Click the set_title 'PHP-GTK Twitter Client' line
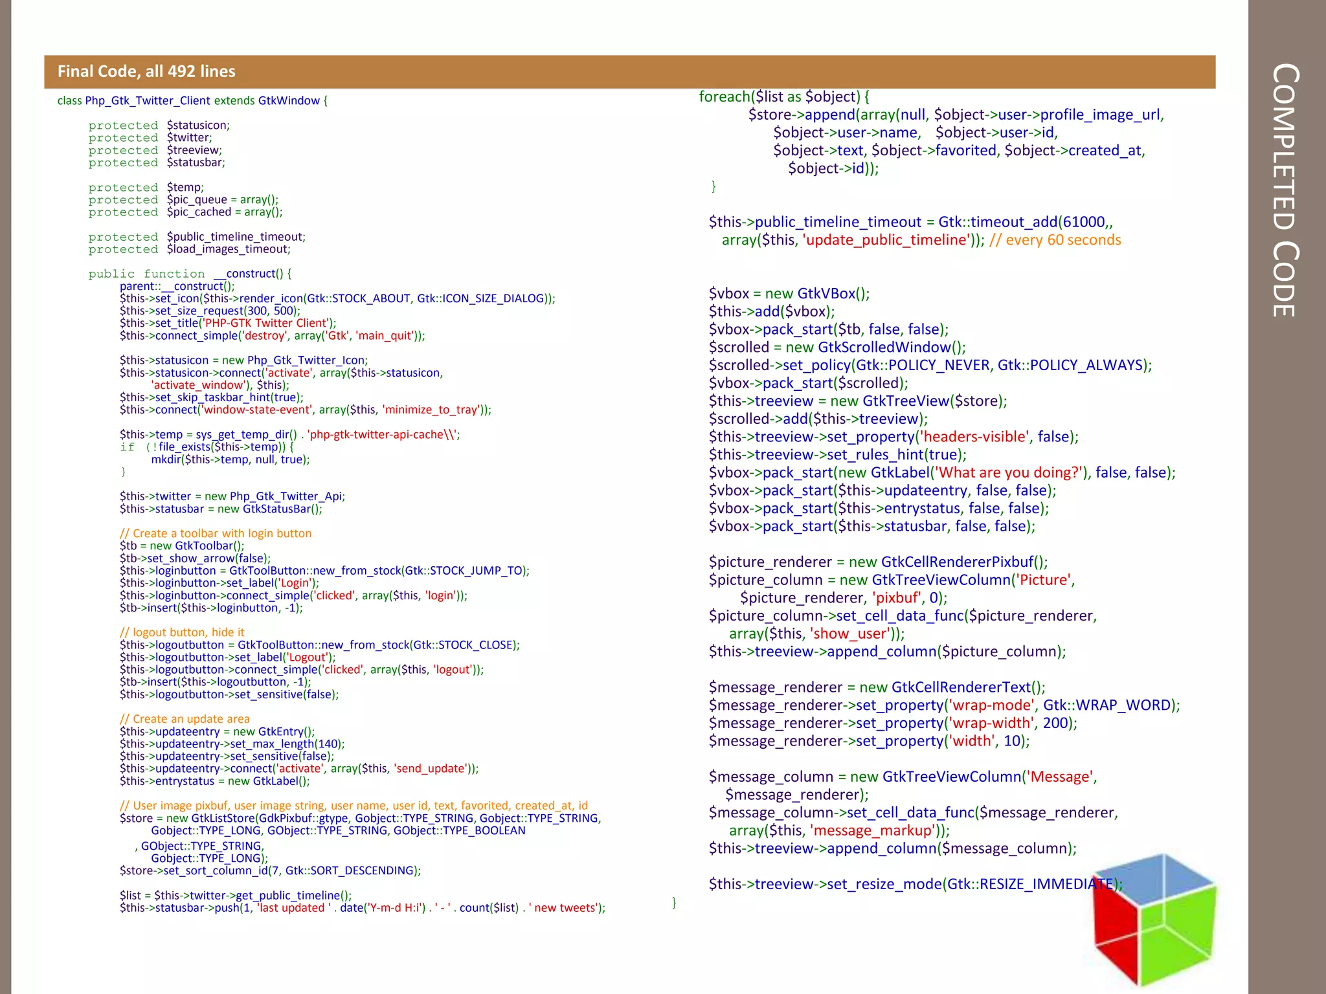The width and height of the screenshot is (1326, 994). 228,323
